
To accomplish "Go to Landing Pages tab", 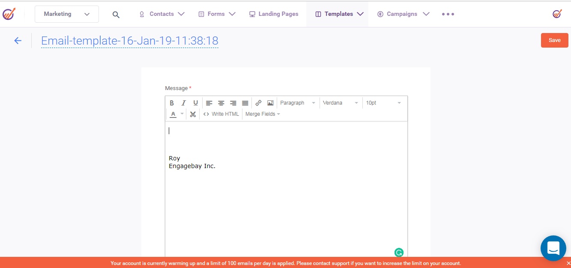I will pyautogui.click(x=274, y=14).
